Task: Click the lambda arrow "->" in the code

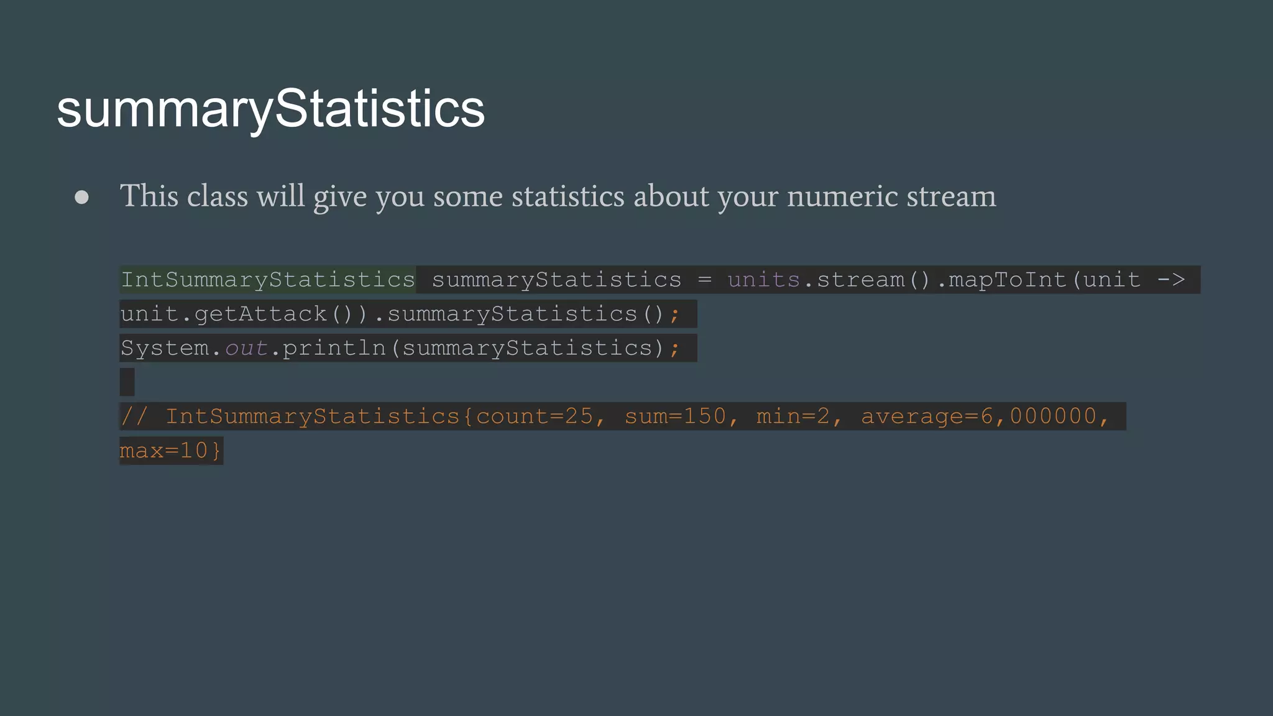Action: [x=1171, y=280]
